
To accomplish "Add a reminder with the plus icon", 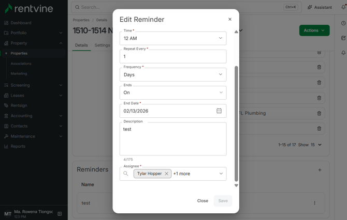I will [320, 170].
